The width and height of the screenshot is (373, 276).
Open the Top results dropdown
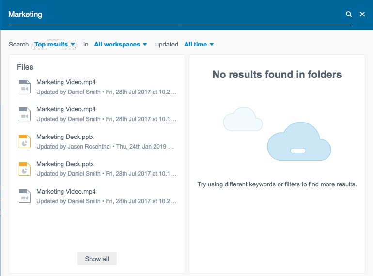tap(54, 44)
